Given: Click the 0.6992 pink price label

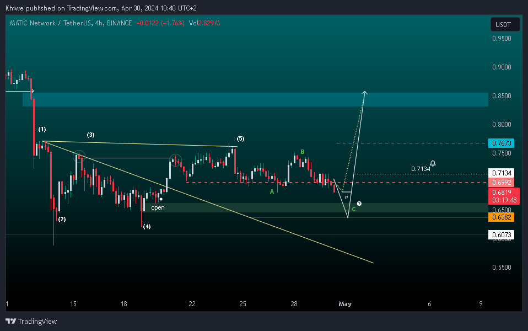Looking at the screenshot, I should click(502, 183).
